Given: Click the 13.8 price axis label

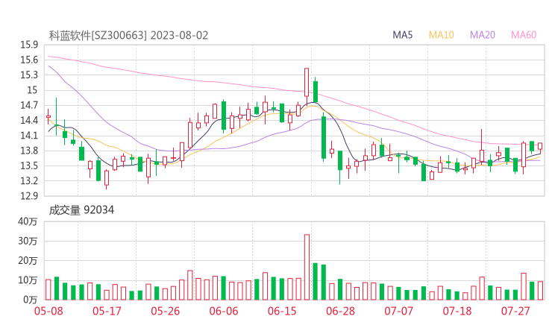Looking at the screenshot, I should pyautogui.click(x=29, y=151).
